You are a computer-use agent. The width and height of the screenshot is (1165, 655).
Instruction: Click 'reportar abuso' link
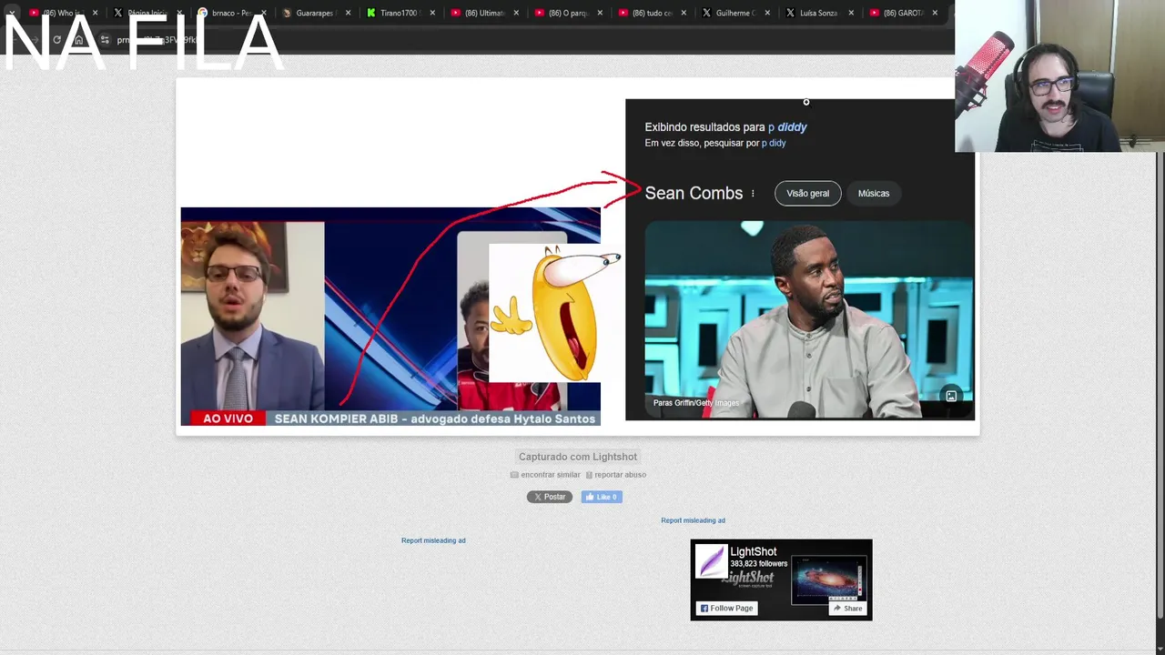[x=616, y=475]
